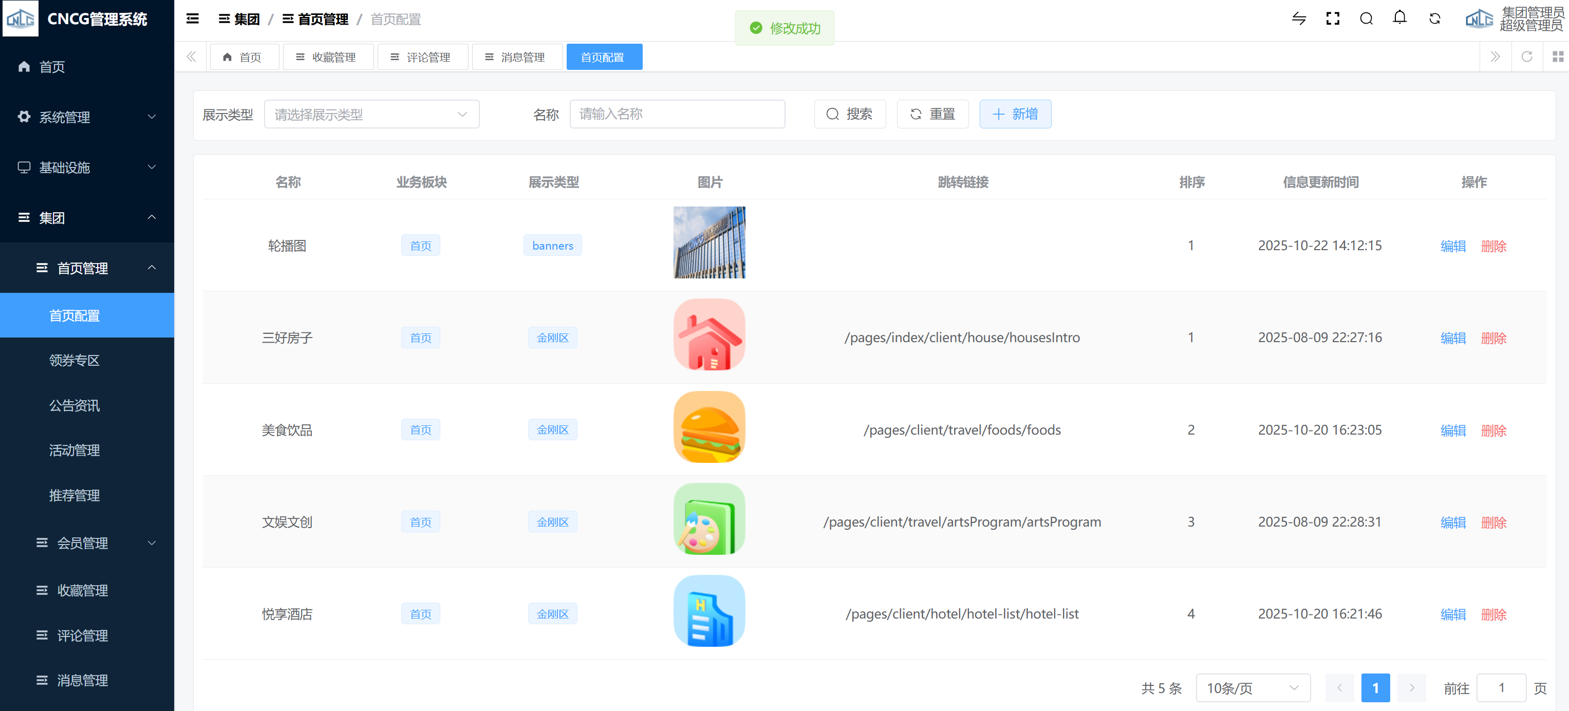Open the 10条/页 page size dropdown
1569x711 pixels.
point(1253,688)
